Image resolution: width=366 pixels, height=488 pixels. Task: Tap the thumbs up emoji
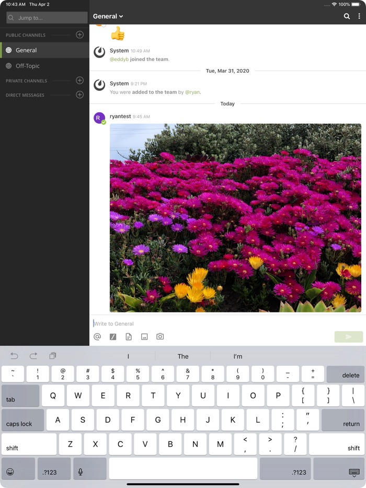tap(118, 33)
